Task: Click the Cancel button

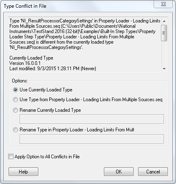Action: point(153,172)
